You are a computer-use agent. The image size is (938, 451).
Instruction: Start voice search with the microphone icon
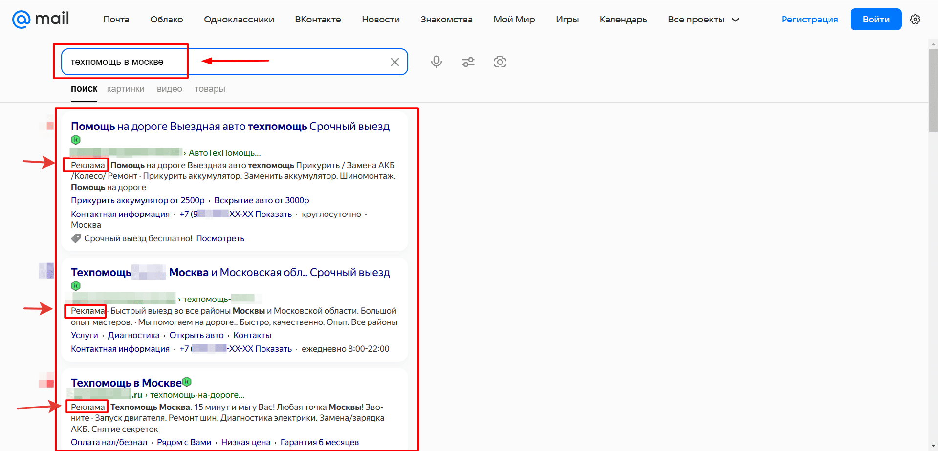pyautogui.click(x=436, y=62)
